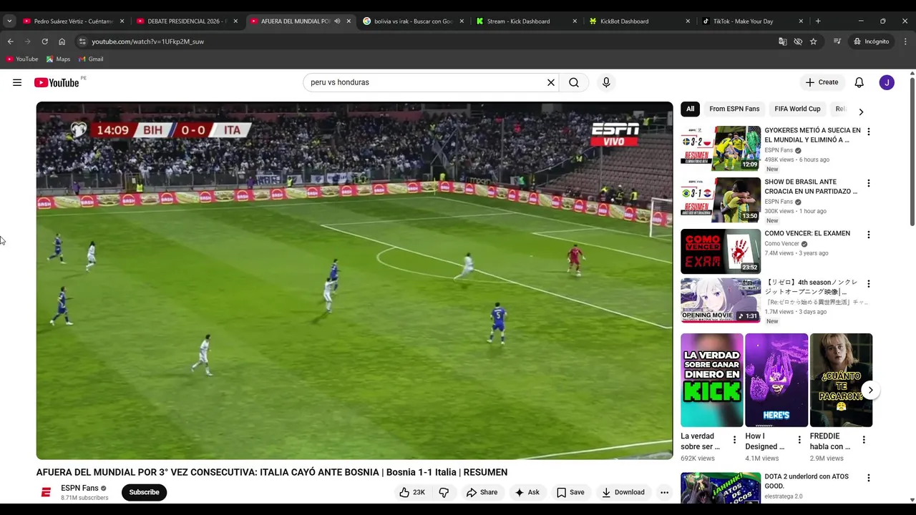Open GYOKERES METIÓ A SUECIA thumbnail

(721, 148)
